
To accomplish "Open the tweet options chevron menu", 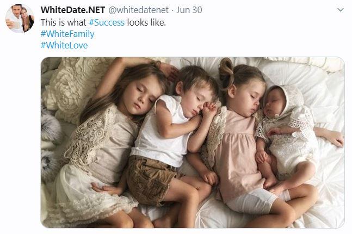I will coord(341,10).
